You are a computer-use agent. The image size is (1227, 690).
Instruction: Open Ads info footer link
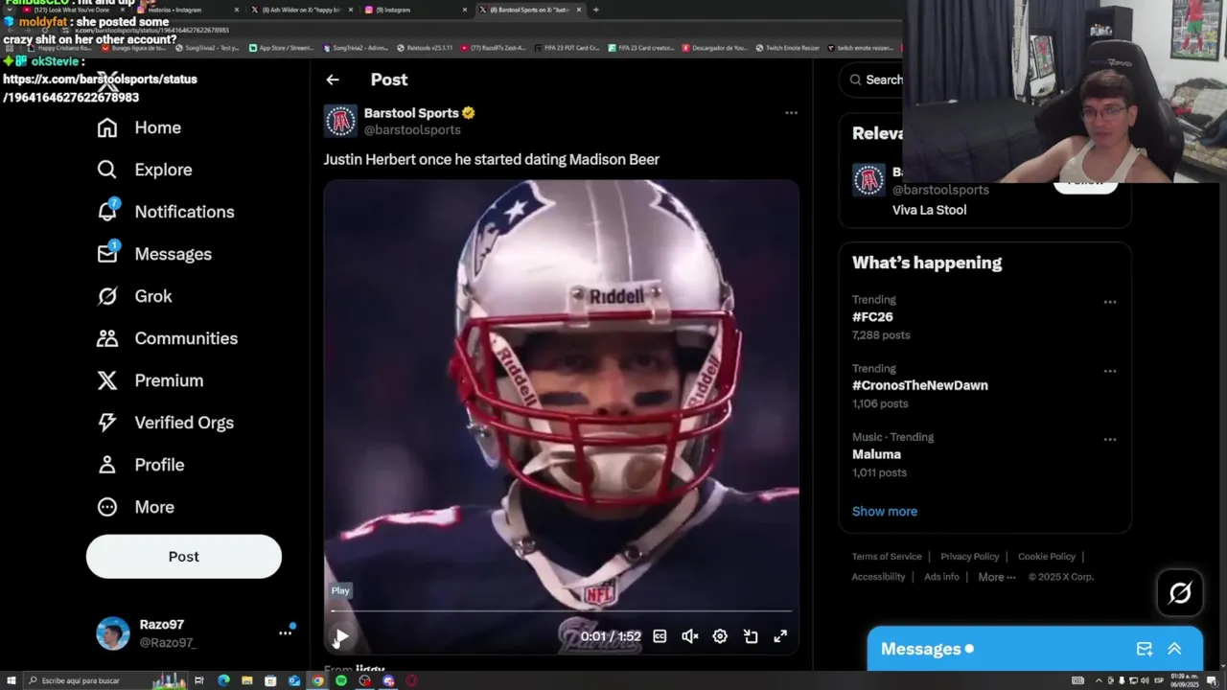coord(941,577)
